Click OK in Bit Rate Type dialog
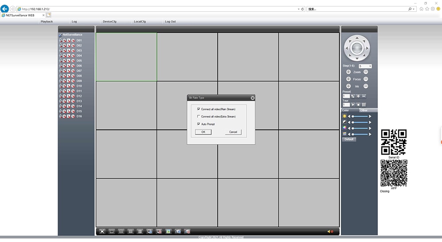 tap(203, 132)
